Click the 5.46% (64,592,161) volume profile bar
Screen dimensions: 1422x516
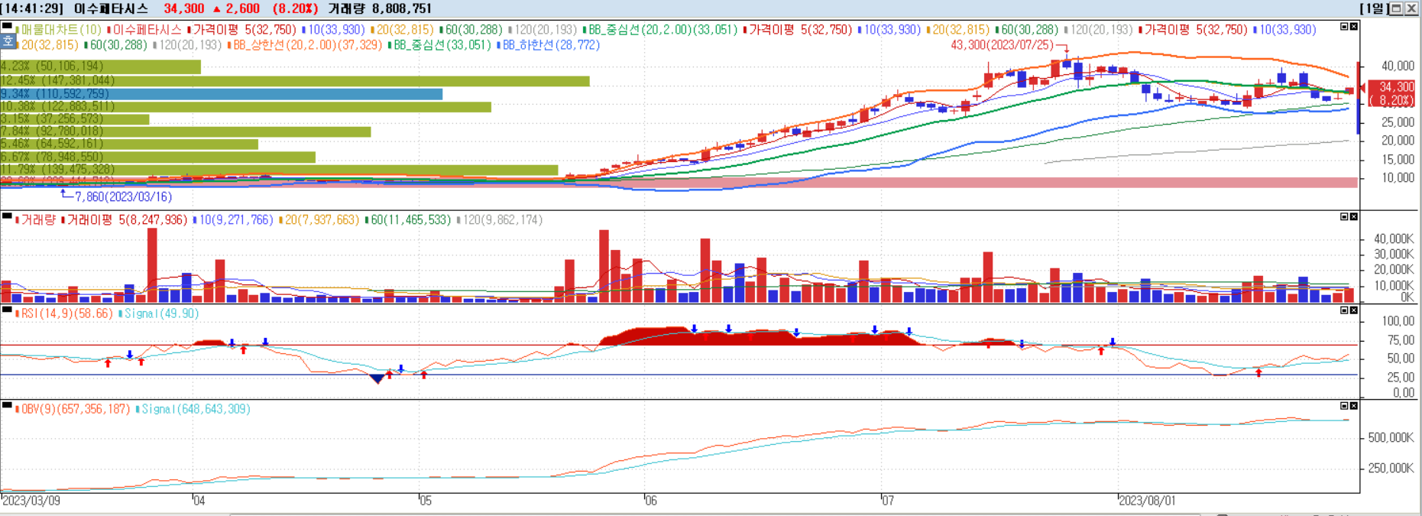click(129, 144)
